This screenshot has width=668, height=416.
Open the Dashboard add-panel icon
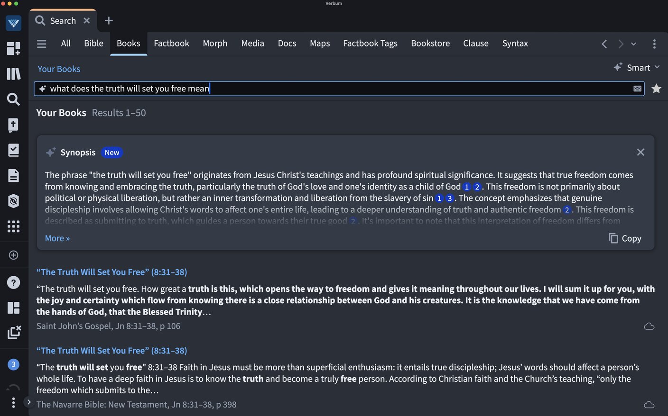click(x=13, y=48)
